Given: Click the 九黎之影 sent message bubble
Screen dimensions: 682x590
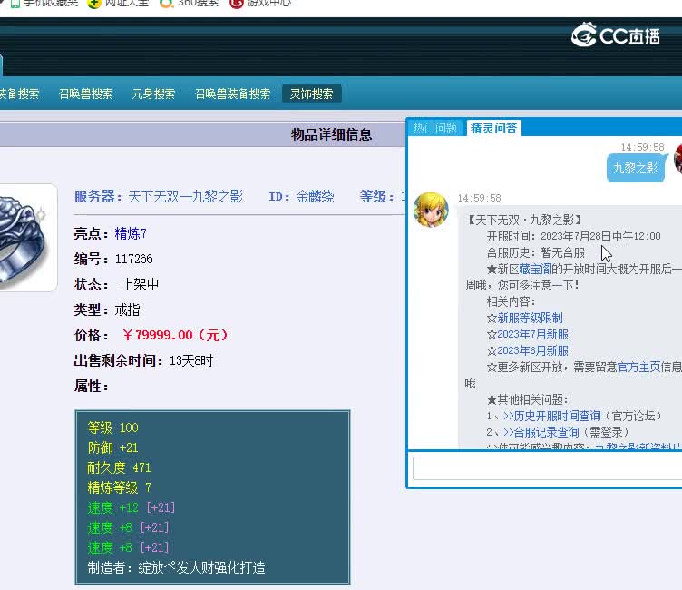Looking at the screenshot, I should pyautogui.click(x=636, y=168).
